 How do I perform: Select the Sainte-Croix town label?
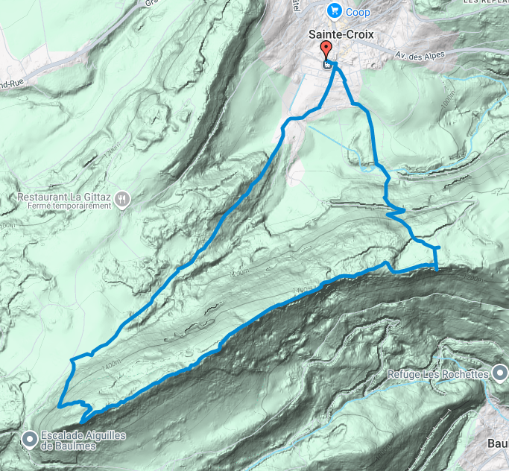pyautogui.click(x=341, y=34)
